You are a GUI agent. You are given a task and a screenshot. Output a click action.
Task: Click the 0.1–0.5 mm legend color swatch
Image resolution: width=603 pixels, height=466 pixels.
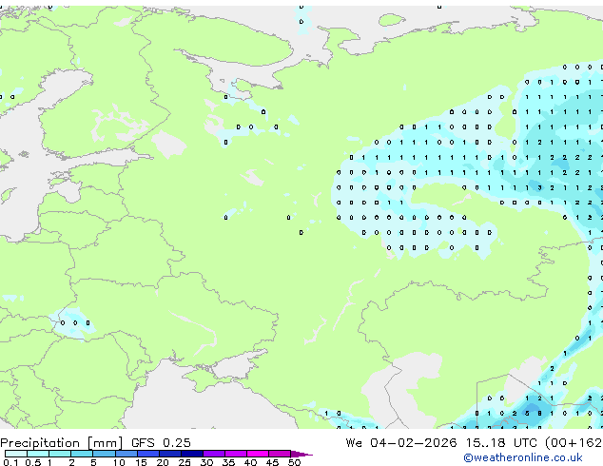tap(16, 454)
